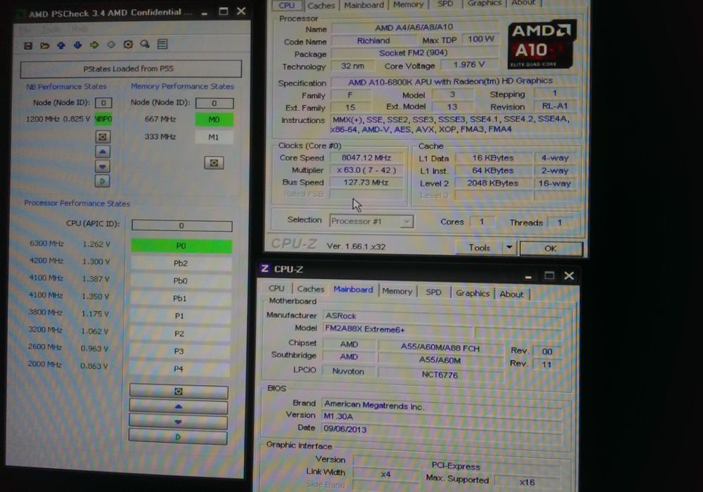Select memory state M1
Screen dimensions: 703x492
pos(214,137)
